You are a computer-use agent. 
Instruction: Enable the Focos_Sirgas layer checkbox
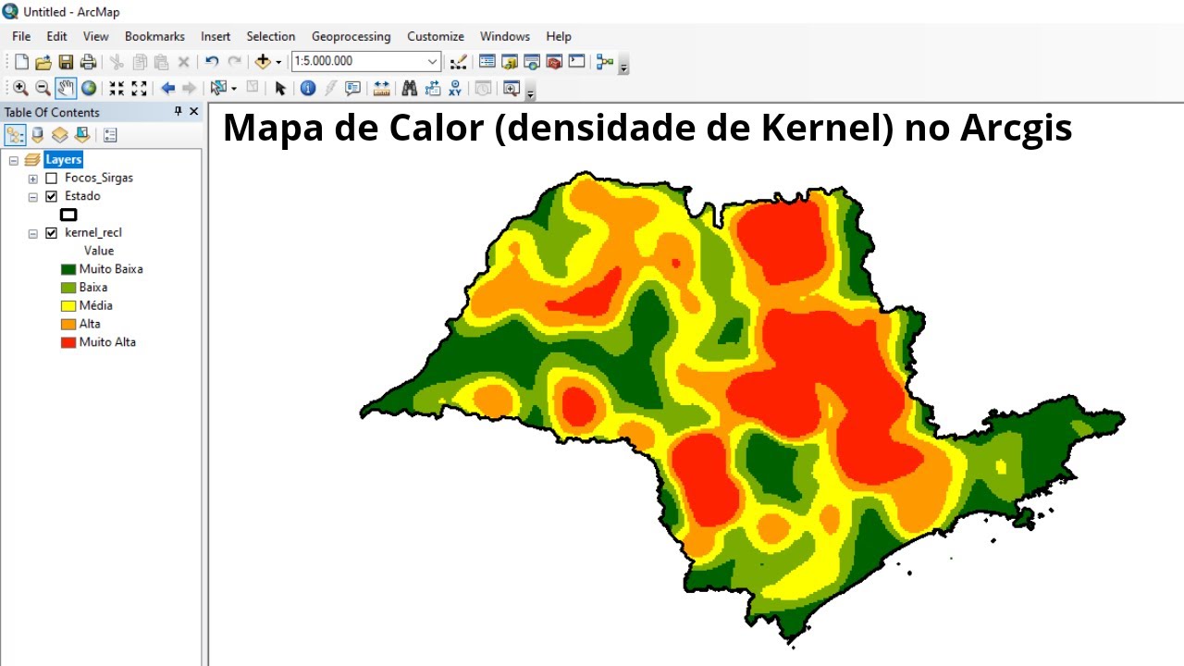(x=52, y=178)
